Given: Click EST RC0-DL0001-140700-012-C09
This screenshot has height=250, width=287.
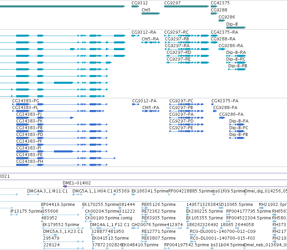Looking at the screenshot, I should (223, 231).
